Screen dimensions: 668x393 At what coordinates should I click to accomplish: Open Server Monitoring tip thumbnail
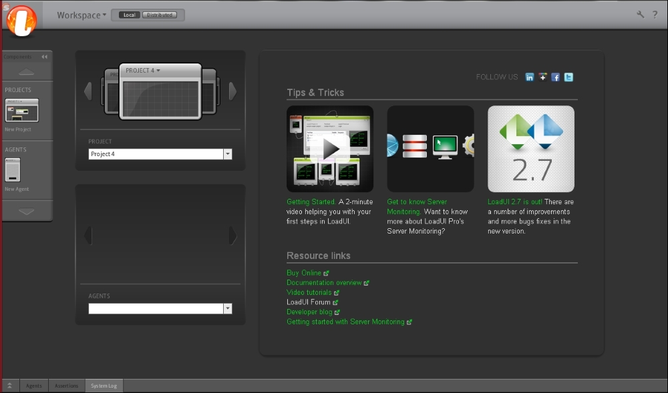[430, 149]
